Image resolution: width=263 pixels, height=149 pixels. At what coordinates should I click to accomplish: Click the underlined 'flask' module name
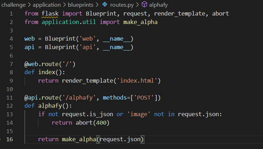50,13
